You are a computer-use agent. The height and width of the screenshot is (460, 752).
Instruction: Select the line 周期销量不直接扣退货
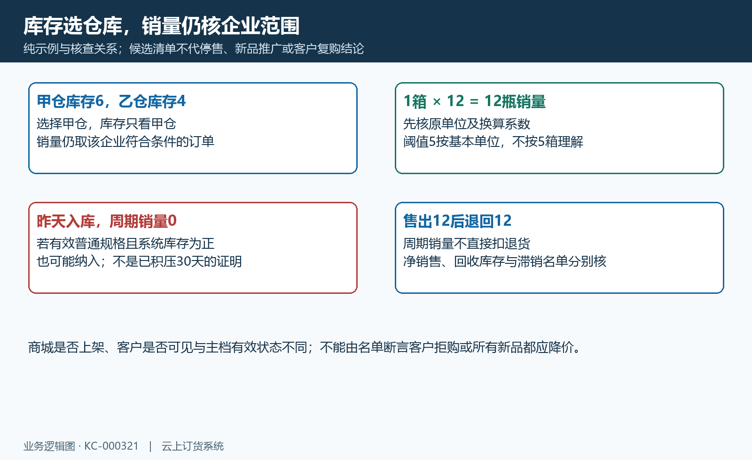(x=467, y=244)
